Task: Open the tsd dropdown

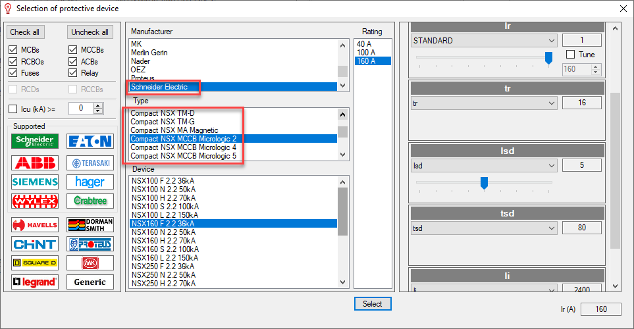Action: [484, 228]
